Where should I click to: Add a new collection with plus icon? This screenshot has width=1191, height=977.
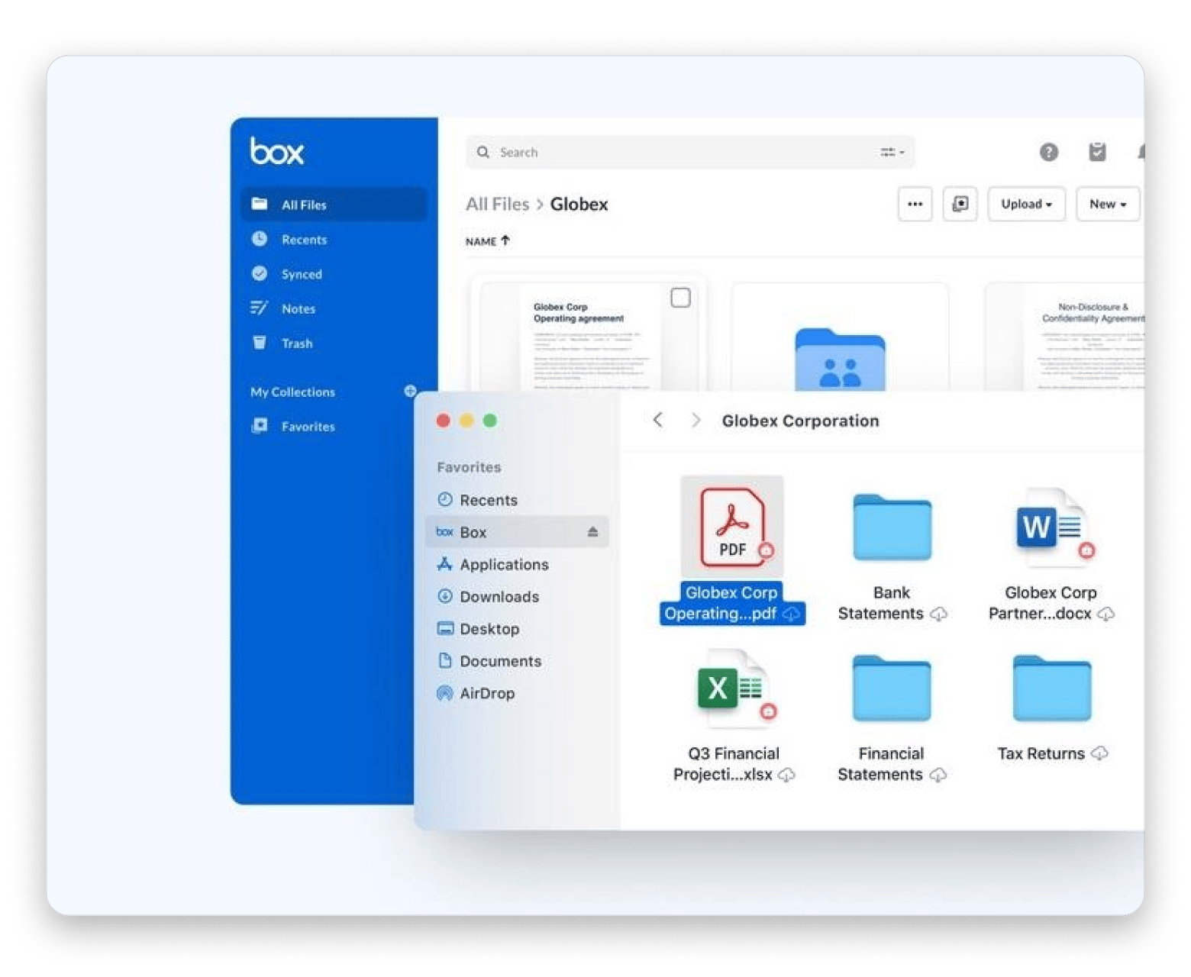410,391
